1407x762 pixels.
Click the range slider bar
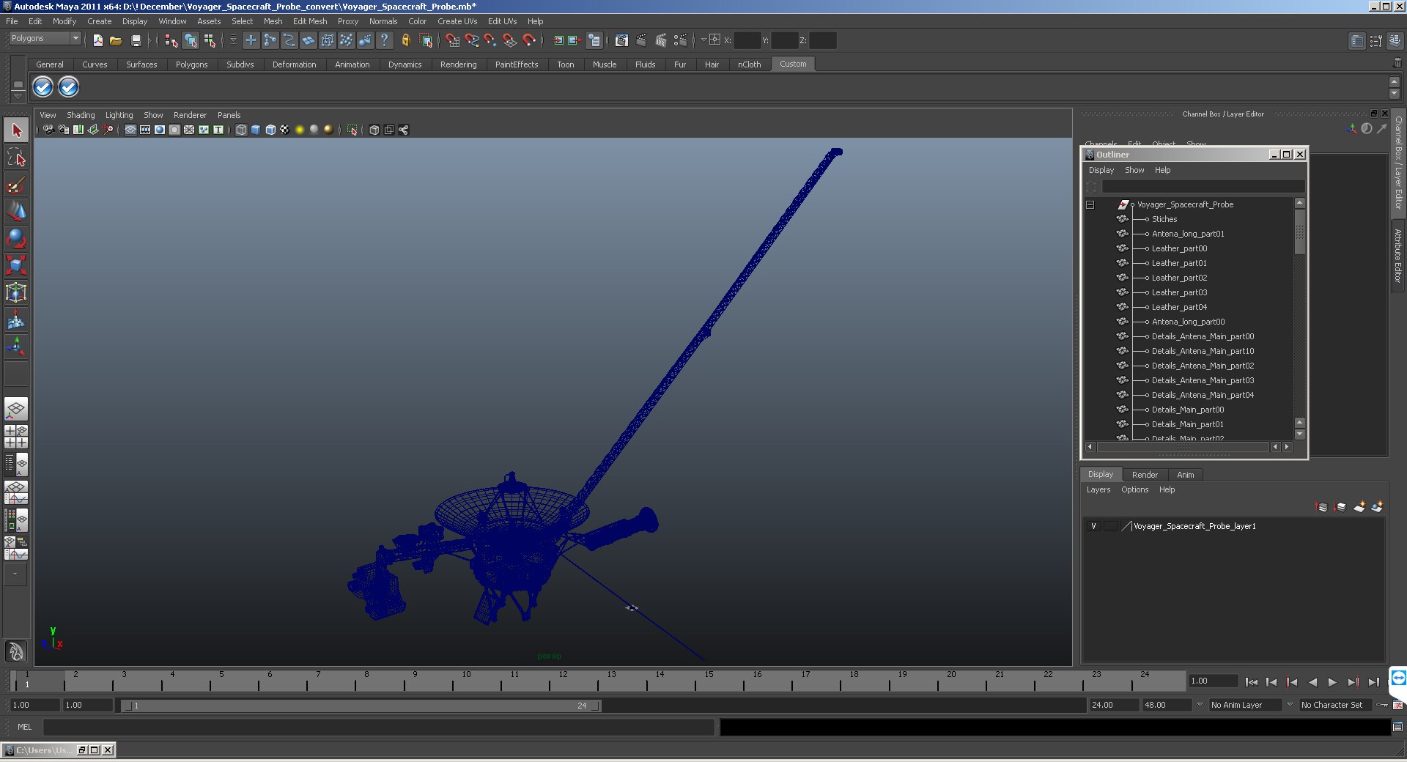point(361,706)
